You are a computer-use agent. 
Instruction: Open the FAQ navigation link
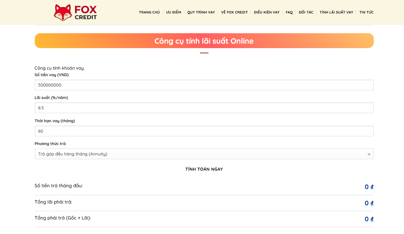pyautogui.click(x=289, y=12)
